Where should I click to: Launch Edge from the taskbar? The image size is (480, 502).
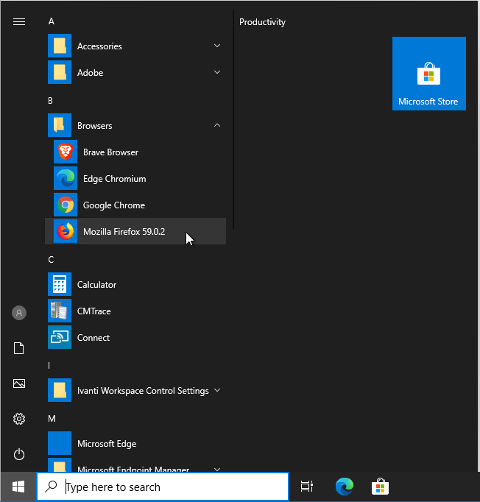tap(345, 487)
